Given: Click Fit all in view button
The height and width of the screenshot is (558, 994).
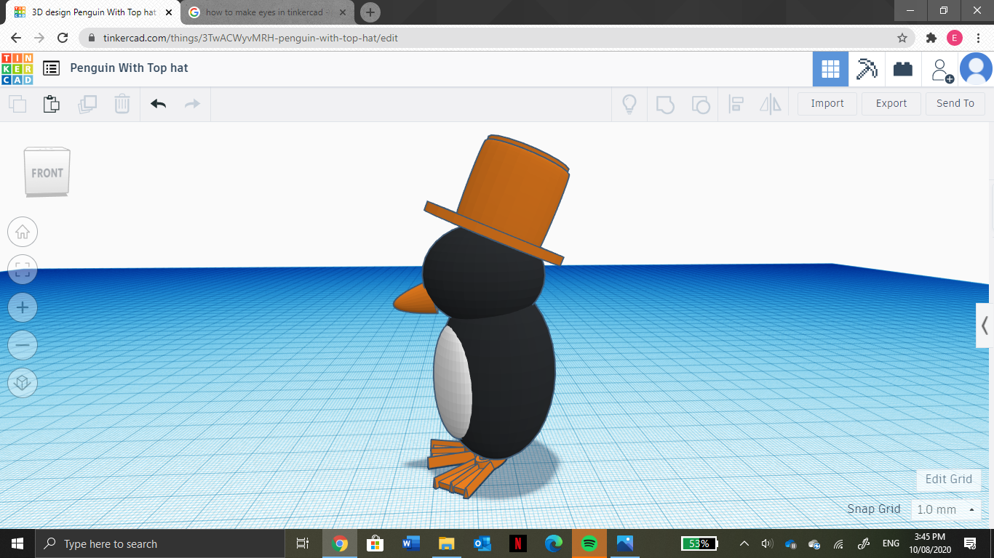Looking at the screenshot, I should [23, 270].
